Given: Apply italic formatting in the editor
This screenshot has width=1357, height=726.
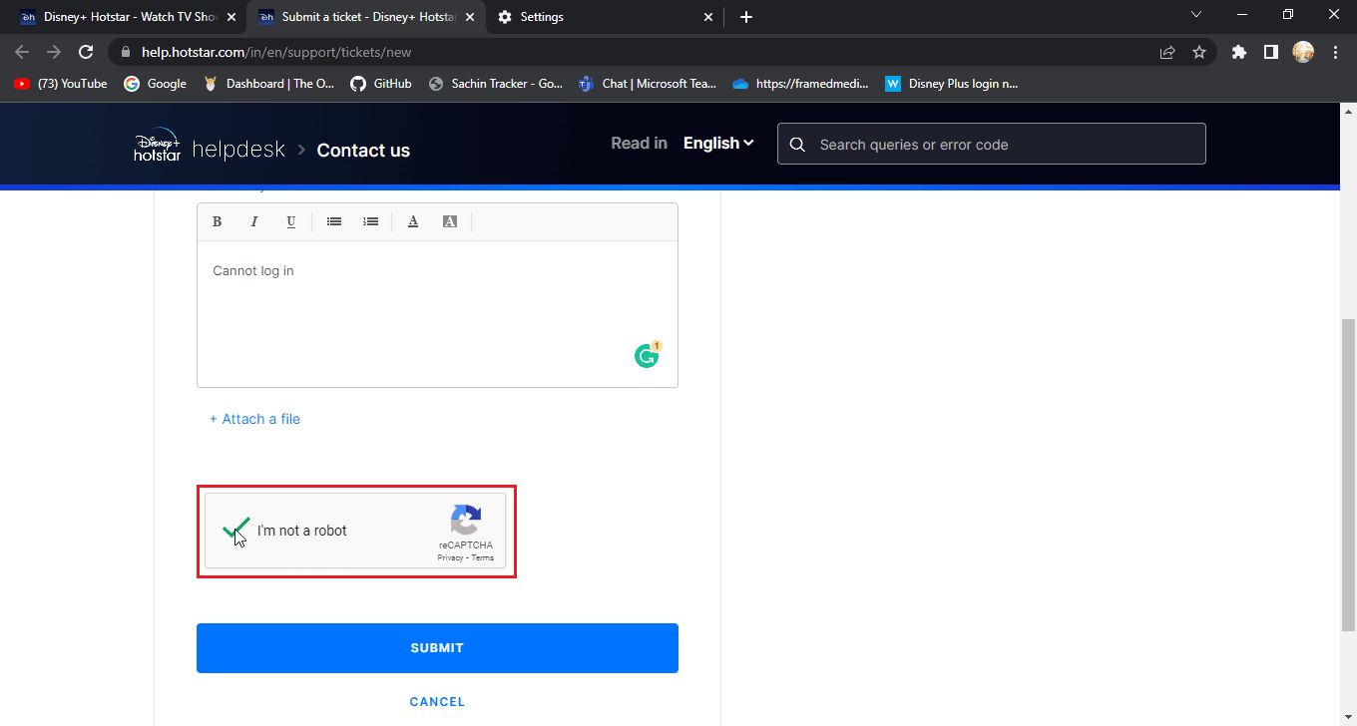Looking at the screenshot, I should click(254, 221).
